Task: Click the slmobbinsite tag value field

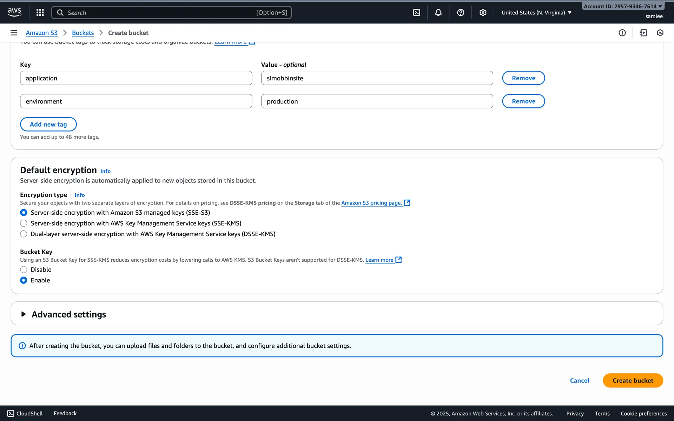Action: (377, 78)
